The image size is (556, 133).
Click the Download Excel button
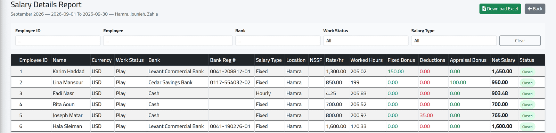click(500, 9)
